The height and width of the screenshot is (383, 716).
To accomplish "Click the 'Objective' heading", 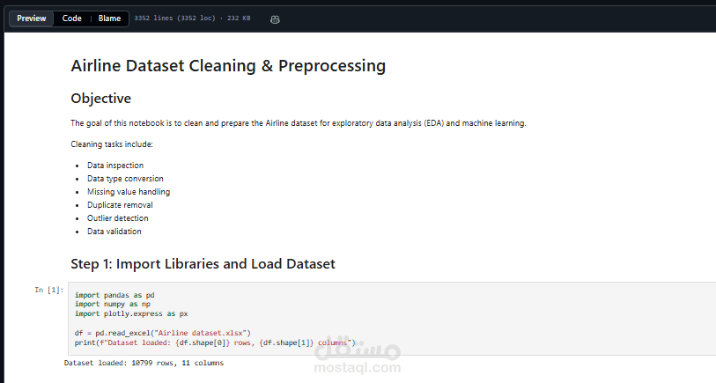I will click(x=101, y=99).
